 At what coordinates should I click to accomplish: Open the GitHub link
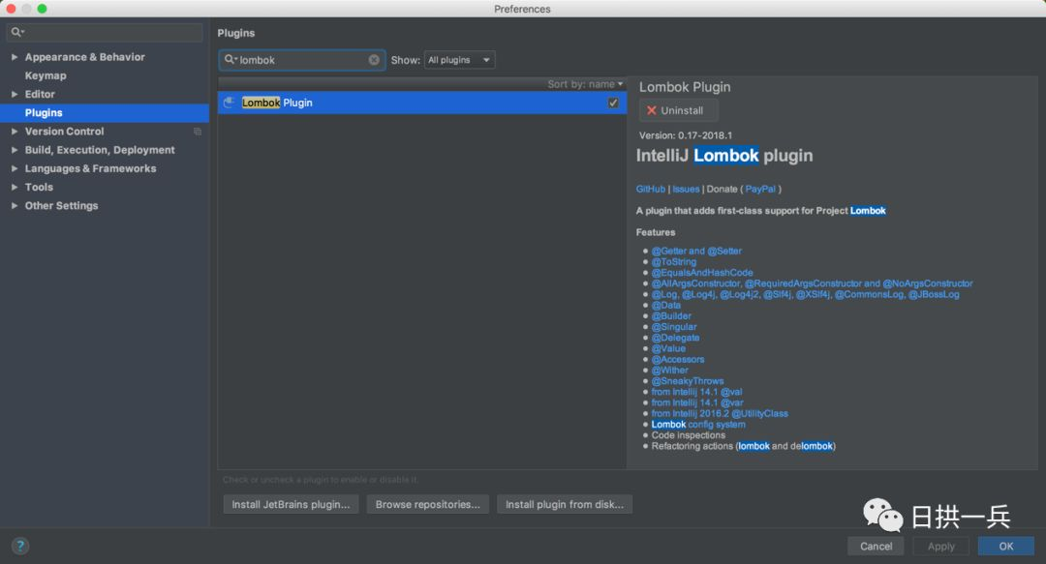coord(651,190)
